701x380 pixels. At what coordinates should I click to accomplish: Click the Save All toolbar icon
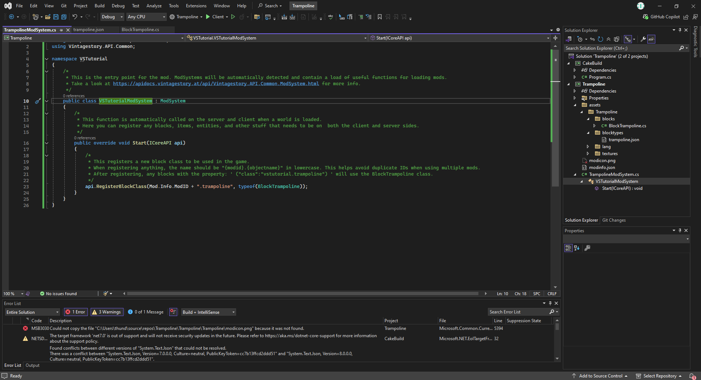pos(64,17)
